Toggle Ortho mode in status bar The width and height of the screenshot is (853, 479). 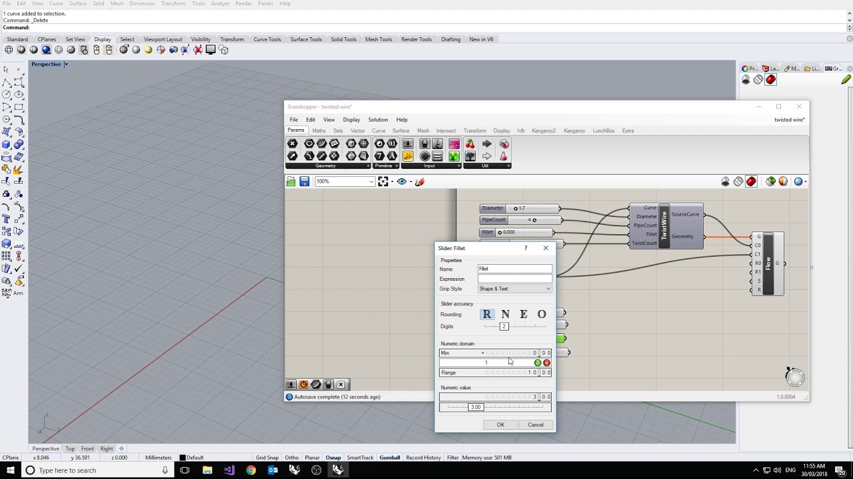coord(291,458)
